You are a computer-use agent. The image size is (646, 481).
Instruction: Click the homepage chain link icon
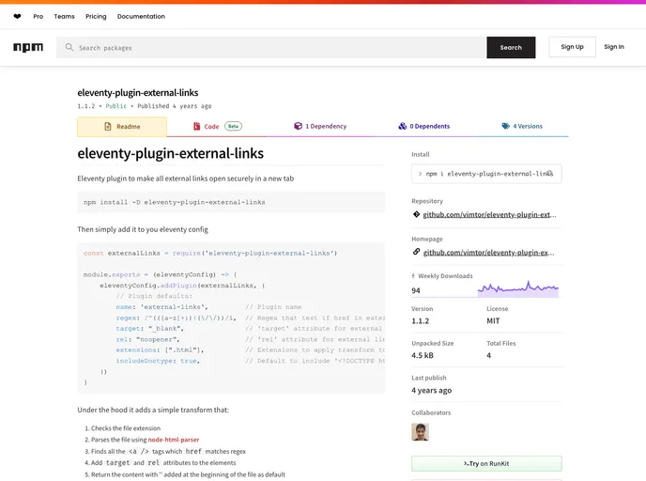416,252
